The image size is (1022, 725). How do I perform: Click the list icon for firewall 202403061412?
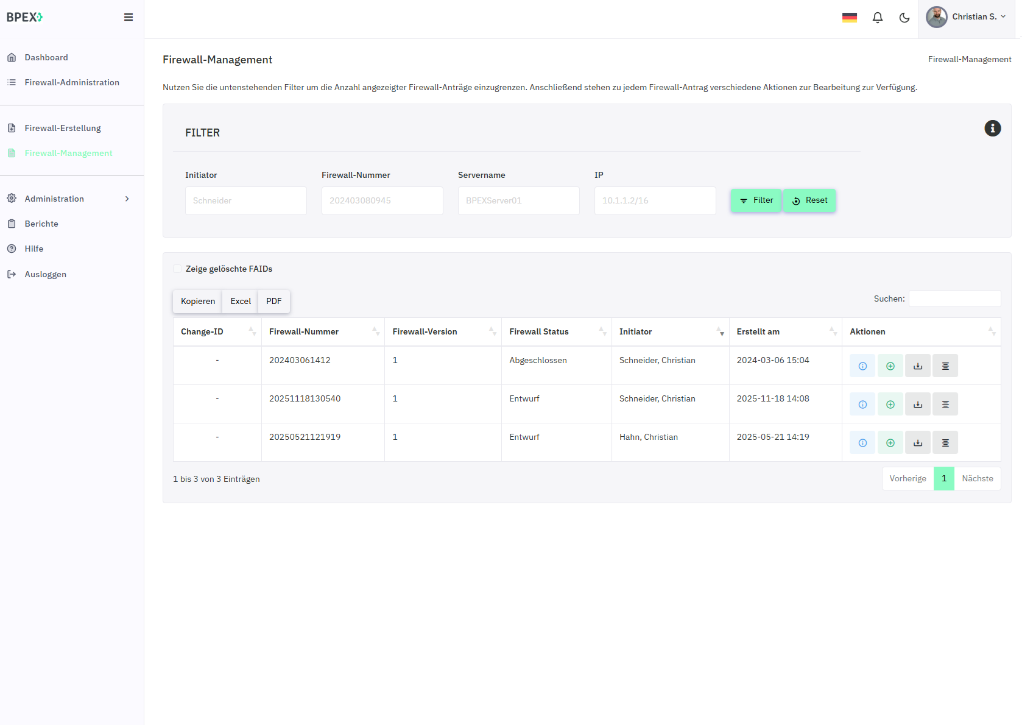click(x=945, y=366)
